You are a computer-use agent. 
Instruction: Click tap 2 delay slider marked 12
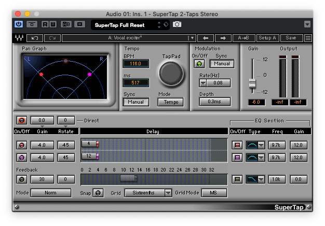[90, 156]
